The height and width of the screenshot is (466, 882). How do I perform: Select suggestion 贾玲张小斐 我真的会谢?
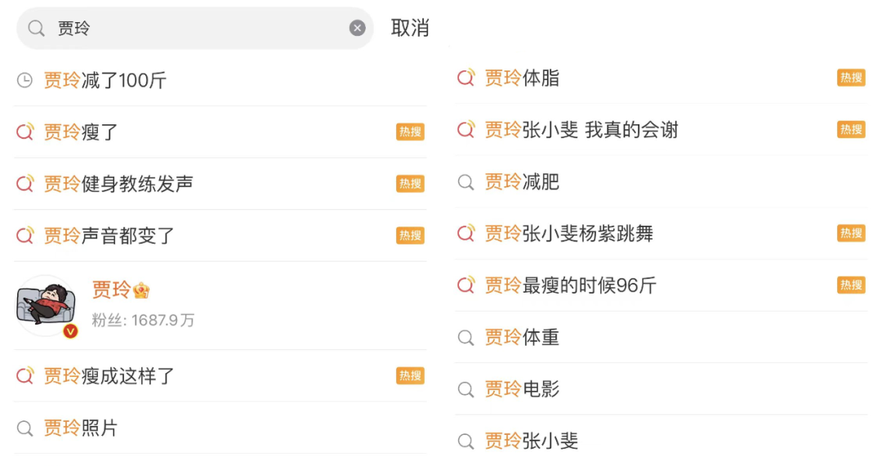tap(581, 130)
